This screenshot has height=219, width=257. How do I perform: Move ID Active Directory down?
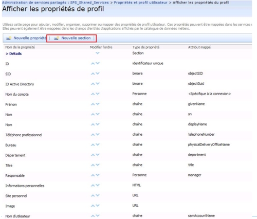[98, 84]
